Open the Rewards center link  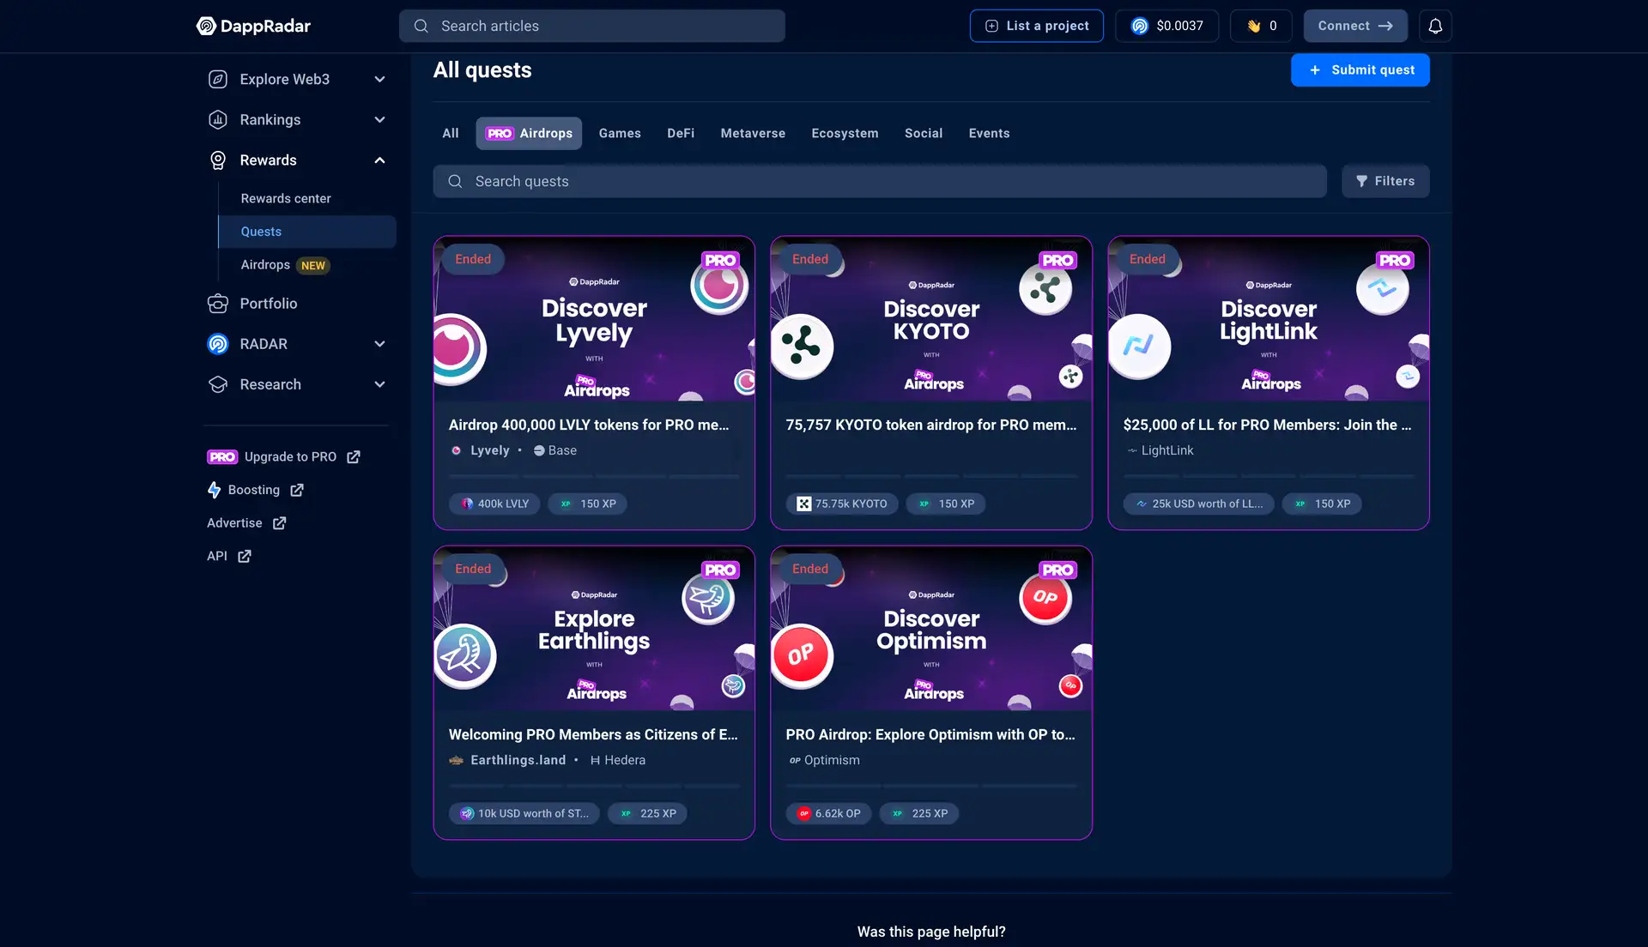(x=286, y=198)
